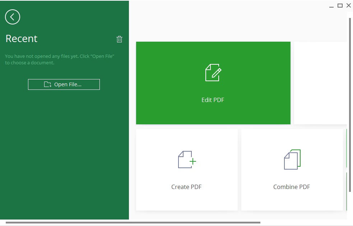
Task: Click the partially visible tile on the right
Action: point(321,83)
